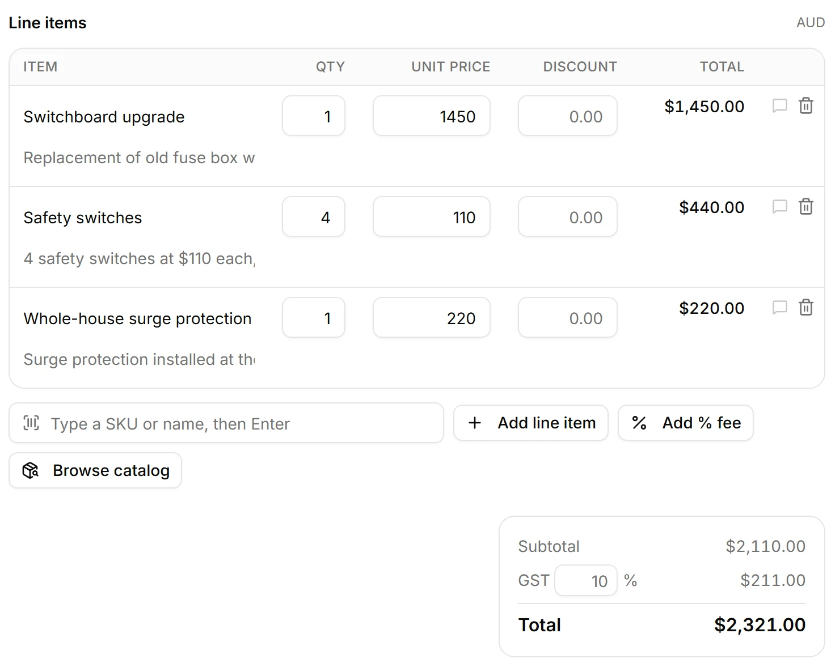Change the GST percentage field
The width and height of the screenshot is (831, 663).
(x=586, y=580)
